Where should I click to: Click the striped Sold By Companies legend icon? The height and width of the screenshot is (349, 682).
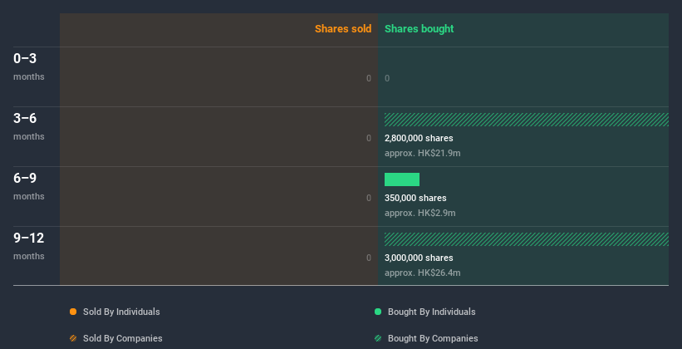pos(73,338)
